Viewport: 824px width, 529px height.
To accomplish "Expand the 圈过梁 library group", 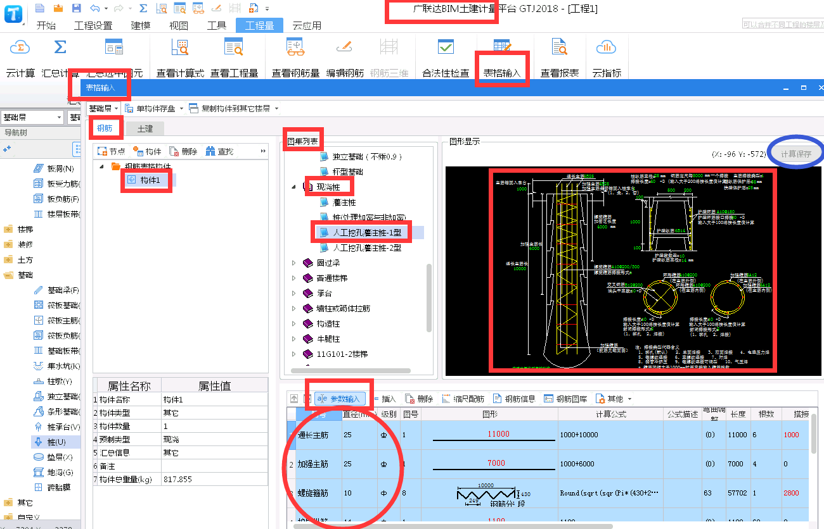I will click(293, 263).
